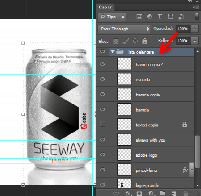Image resolution: width=201 pixels, height=196 pixels.
Task: Select the bamda copia 4 layer name
Action: point(150,65)
